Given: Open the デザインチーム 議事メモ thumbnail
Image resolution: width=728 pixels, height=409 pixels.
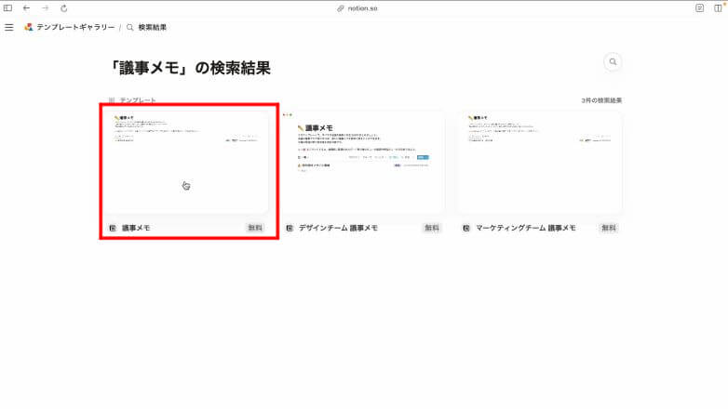Looking at the screenshot, I should [363, 163].
